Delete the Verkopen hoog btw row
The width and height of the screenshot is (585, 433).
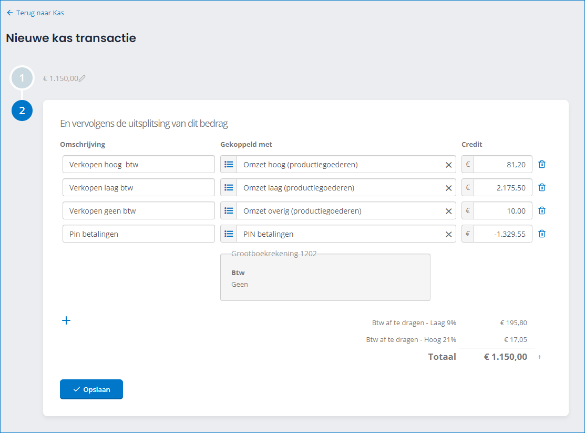click(x=542, y=164)
